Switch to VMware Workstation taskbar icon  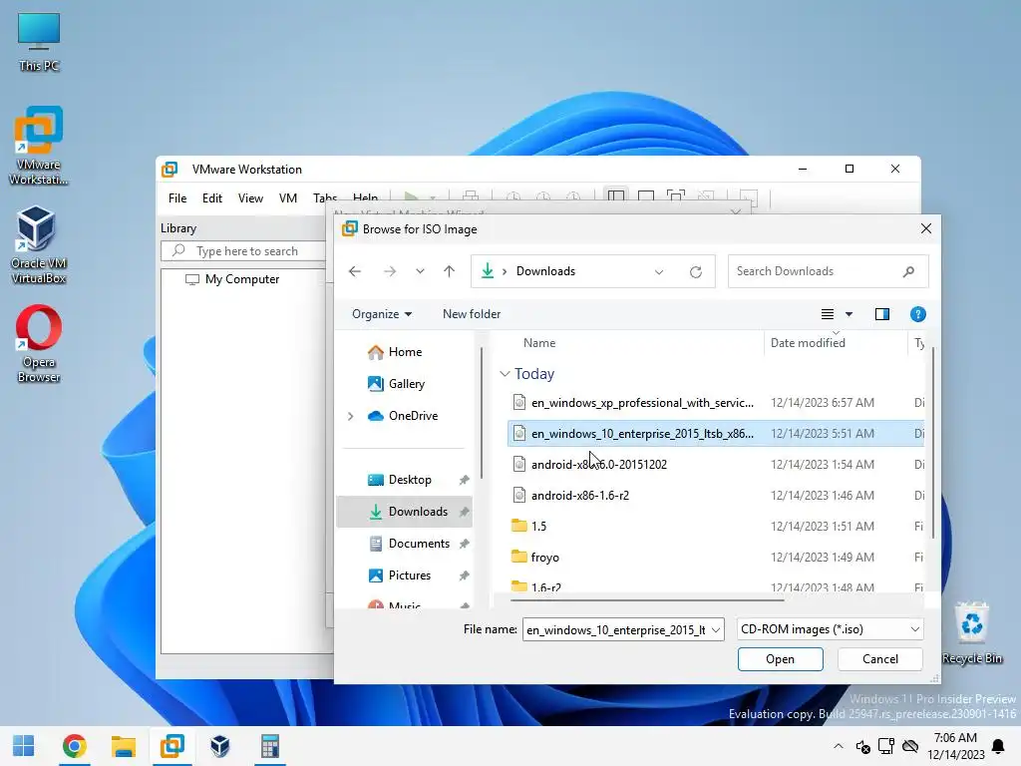(x=171, y=746)
